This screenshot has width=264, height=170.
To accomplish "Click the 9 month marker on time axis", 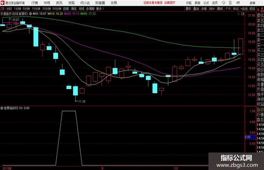I will [x=102, y=168].
